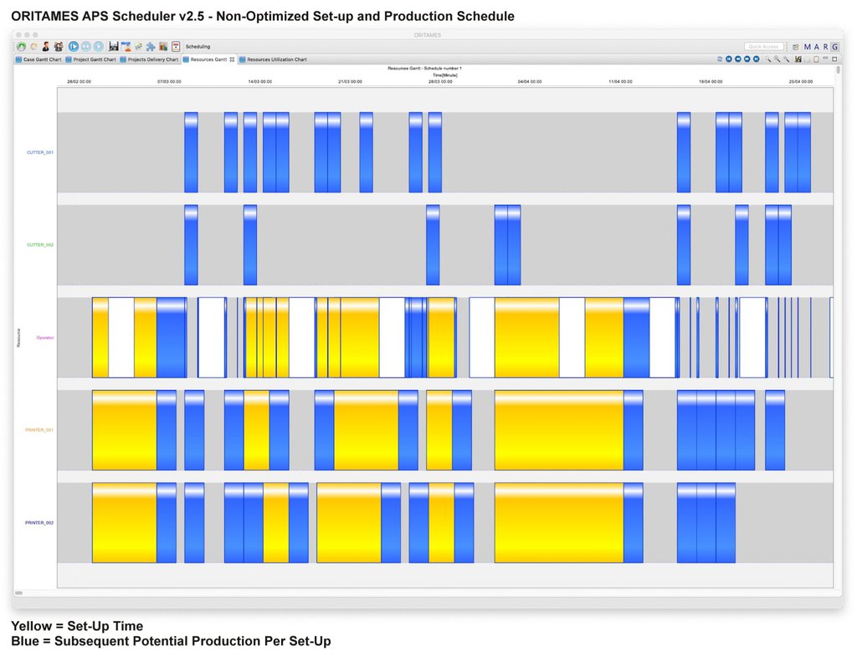
Task: Click the greyed third play-step button
Action: click(x=99, y=47)
